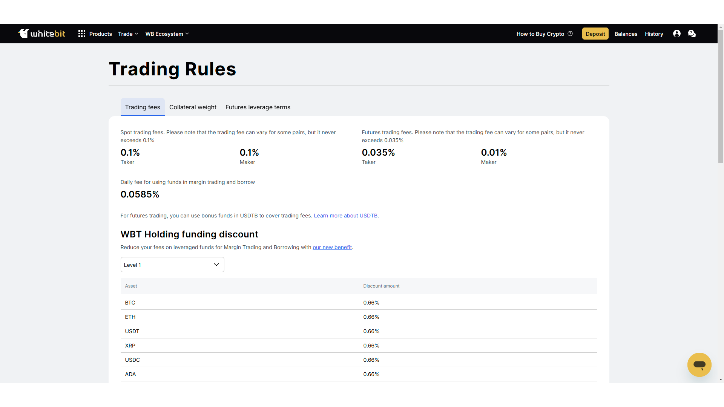Click the WhiteBIT logo
Screen dimensions: 724x407
(x=41, y=34)
